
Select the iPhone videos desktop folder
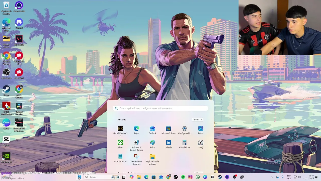point(6,42)
